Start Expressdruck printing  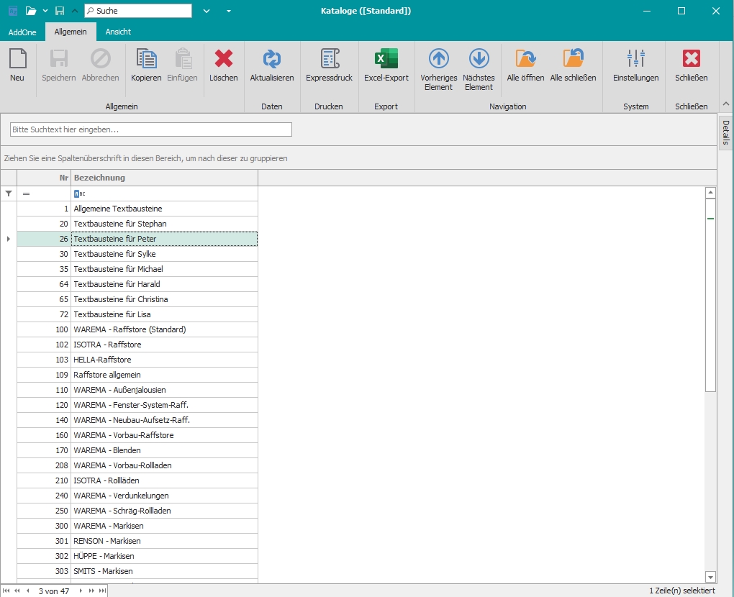329,59
